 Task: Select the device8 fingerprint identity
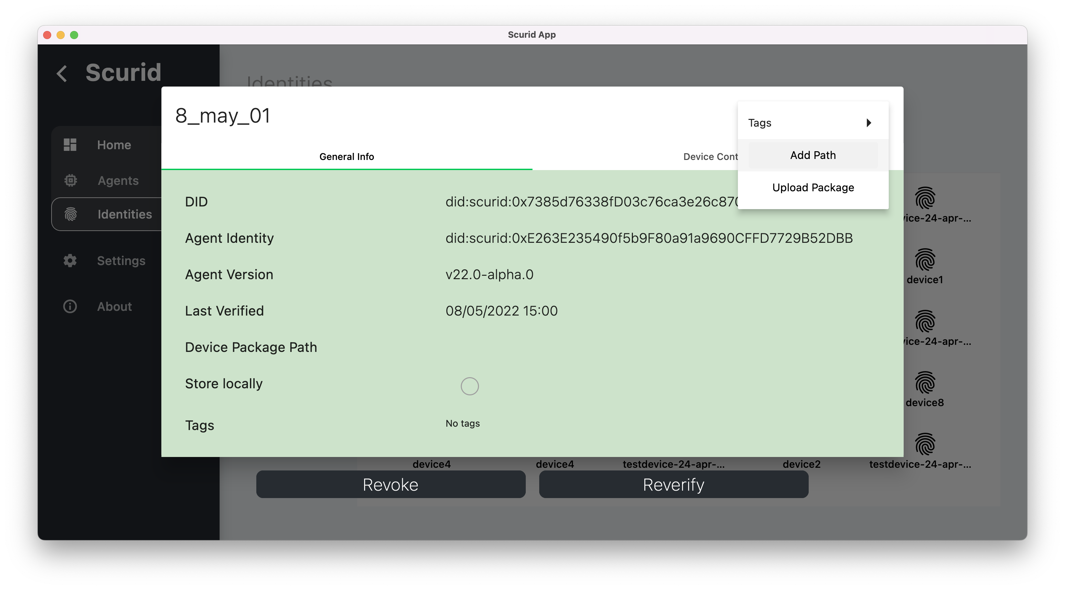(x=925, y=383)
